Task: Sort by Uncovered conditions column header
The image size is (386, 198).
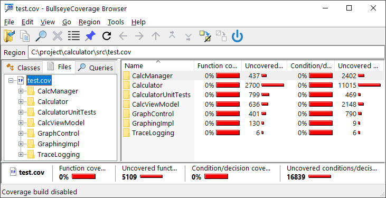Action: 359,66
